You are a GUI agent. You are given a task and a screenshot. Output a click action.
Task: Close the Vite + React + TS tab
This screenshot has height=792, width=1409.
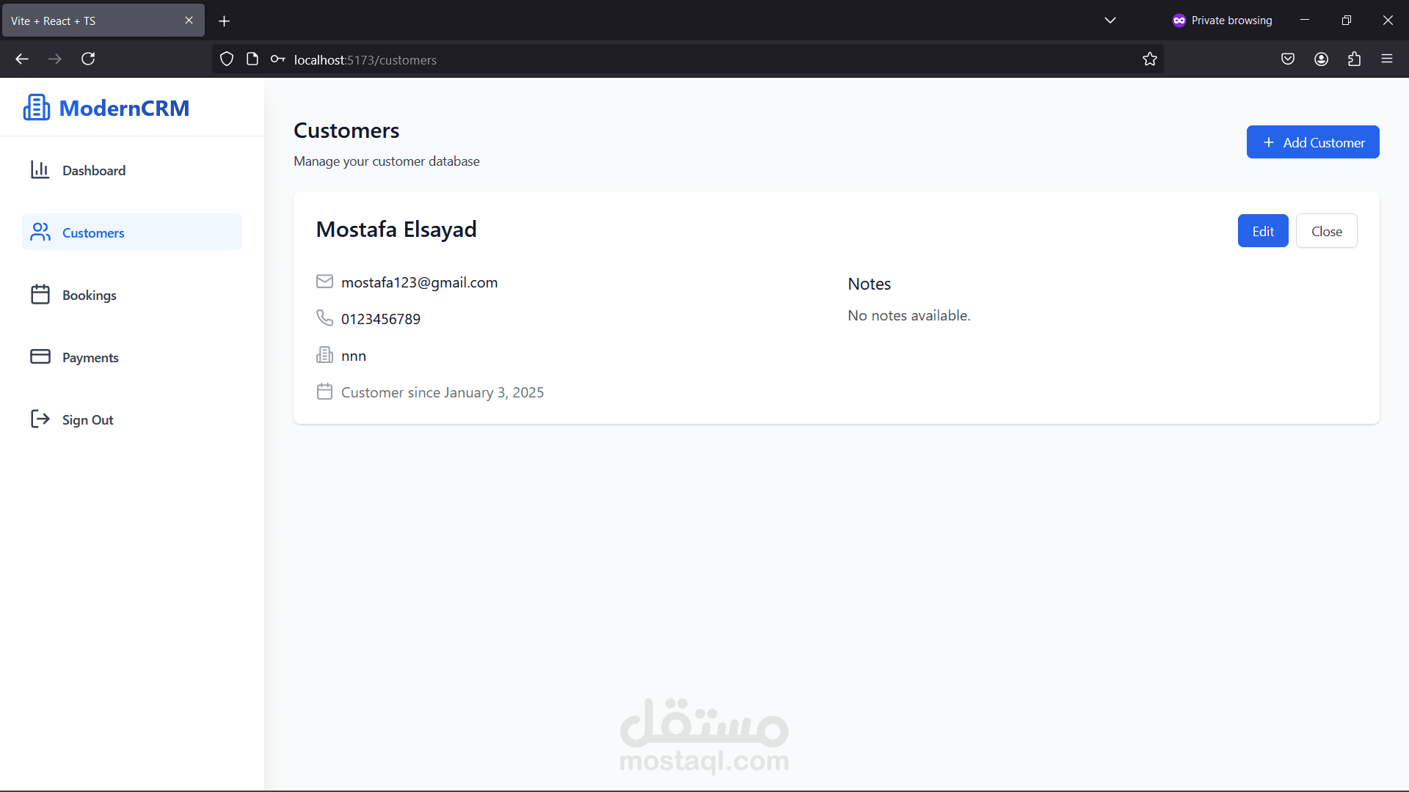pyautogui.click(x=189, y=21)
